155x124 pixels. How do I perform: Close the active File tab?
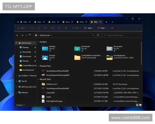point(100,22)
